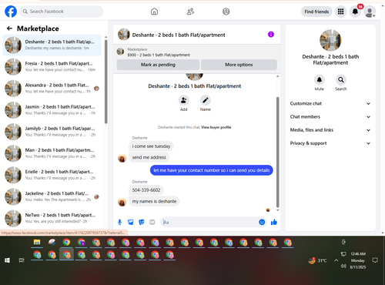Viewport: 385px width, 285px height.
Task: Click the Aa message input field
Action: click(x=209, y=222)
